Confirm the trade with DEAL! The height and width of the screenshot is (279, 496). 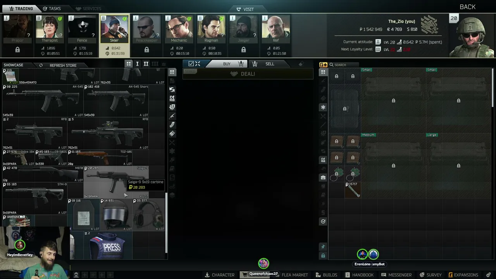[x=248, y=74]
